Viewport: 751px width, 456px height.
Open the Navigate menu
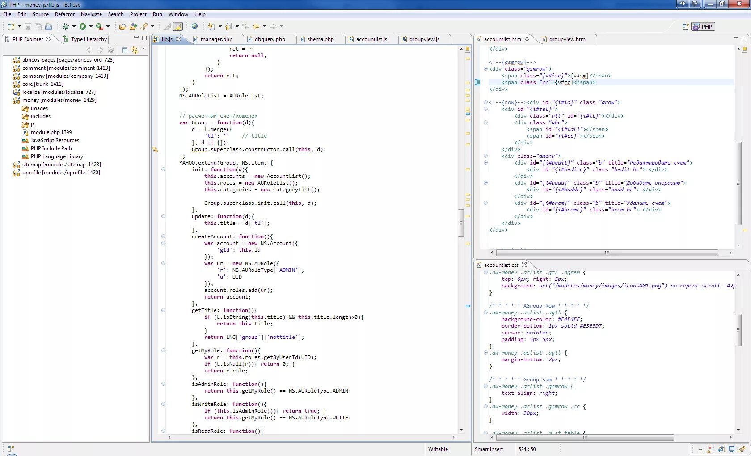(x=91, y=14)
